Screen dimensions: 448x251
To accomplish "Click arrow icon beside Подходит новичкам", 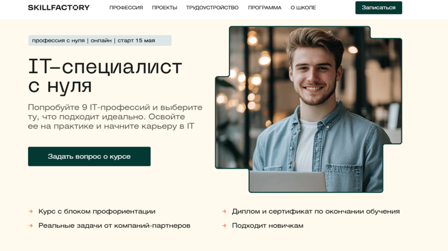I will [x=224, y=226].
